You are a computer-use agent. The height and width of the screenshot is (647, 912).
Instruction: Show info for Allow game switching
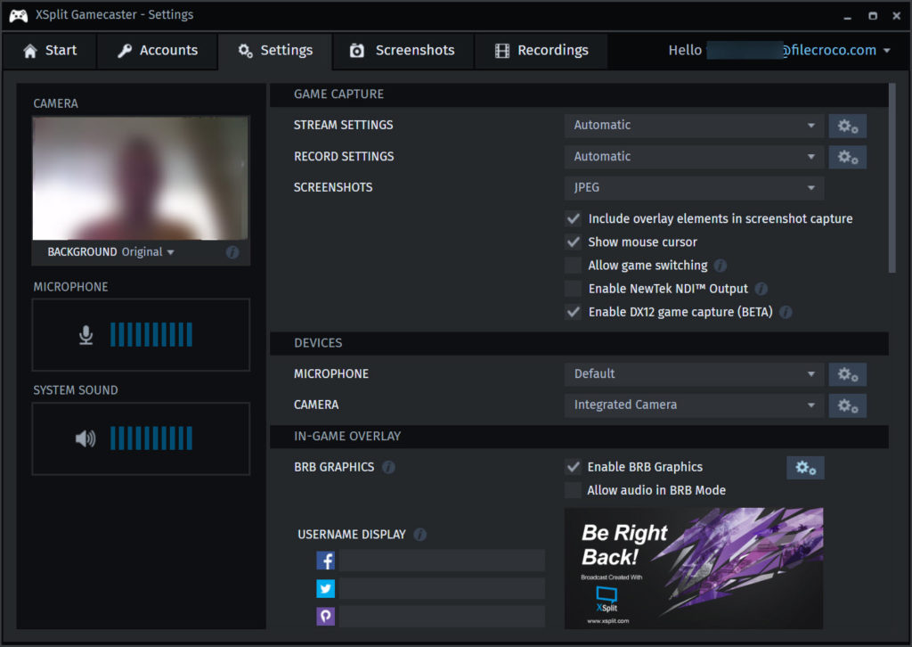(x=720, y=266)
